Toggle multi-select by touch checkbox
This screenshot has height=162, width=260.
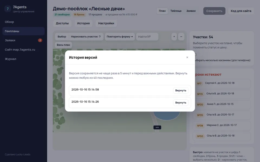[x=195, y=55]
